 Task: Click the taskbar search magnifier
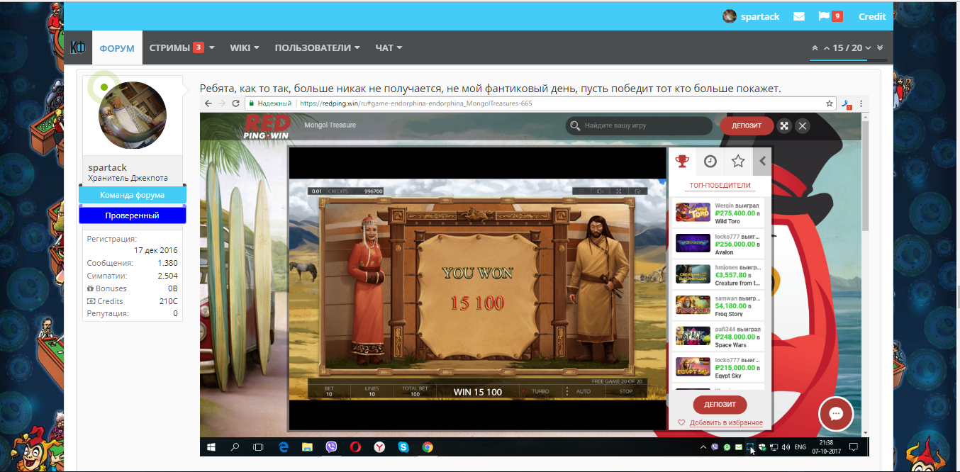[x=235, y=447]
